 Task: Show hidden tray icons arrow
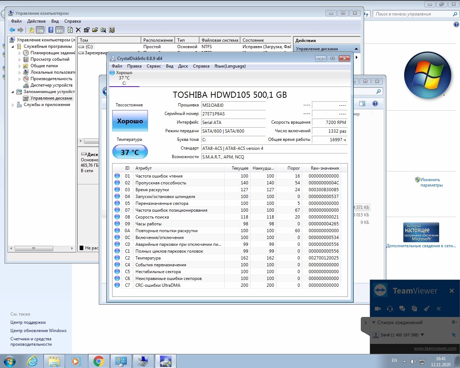pos(404,362)
